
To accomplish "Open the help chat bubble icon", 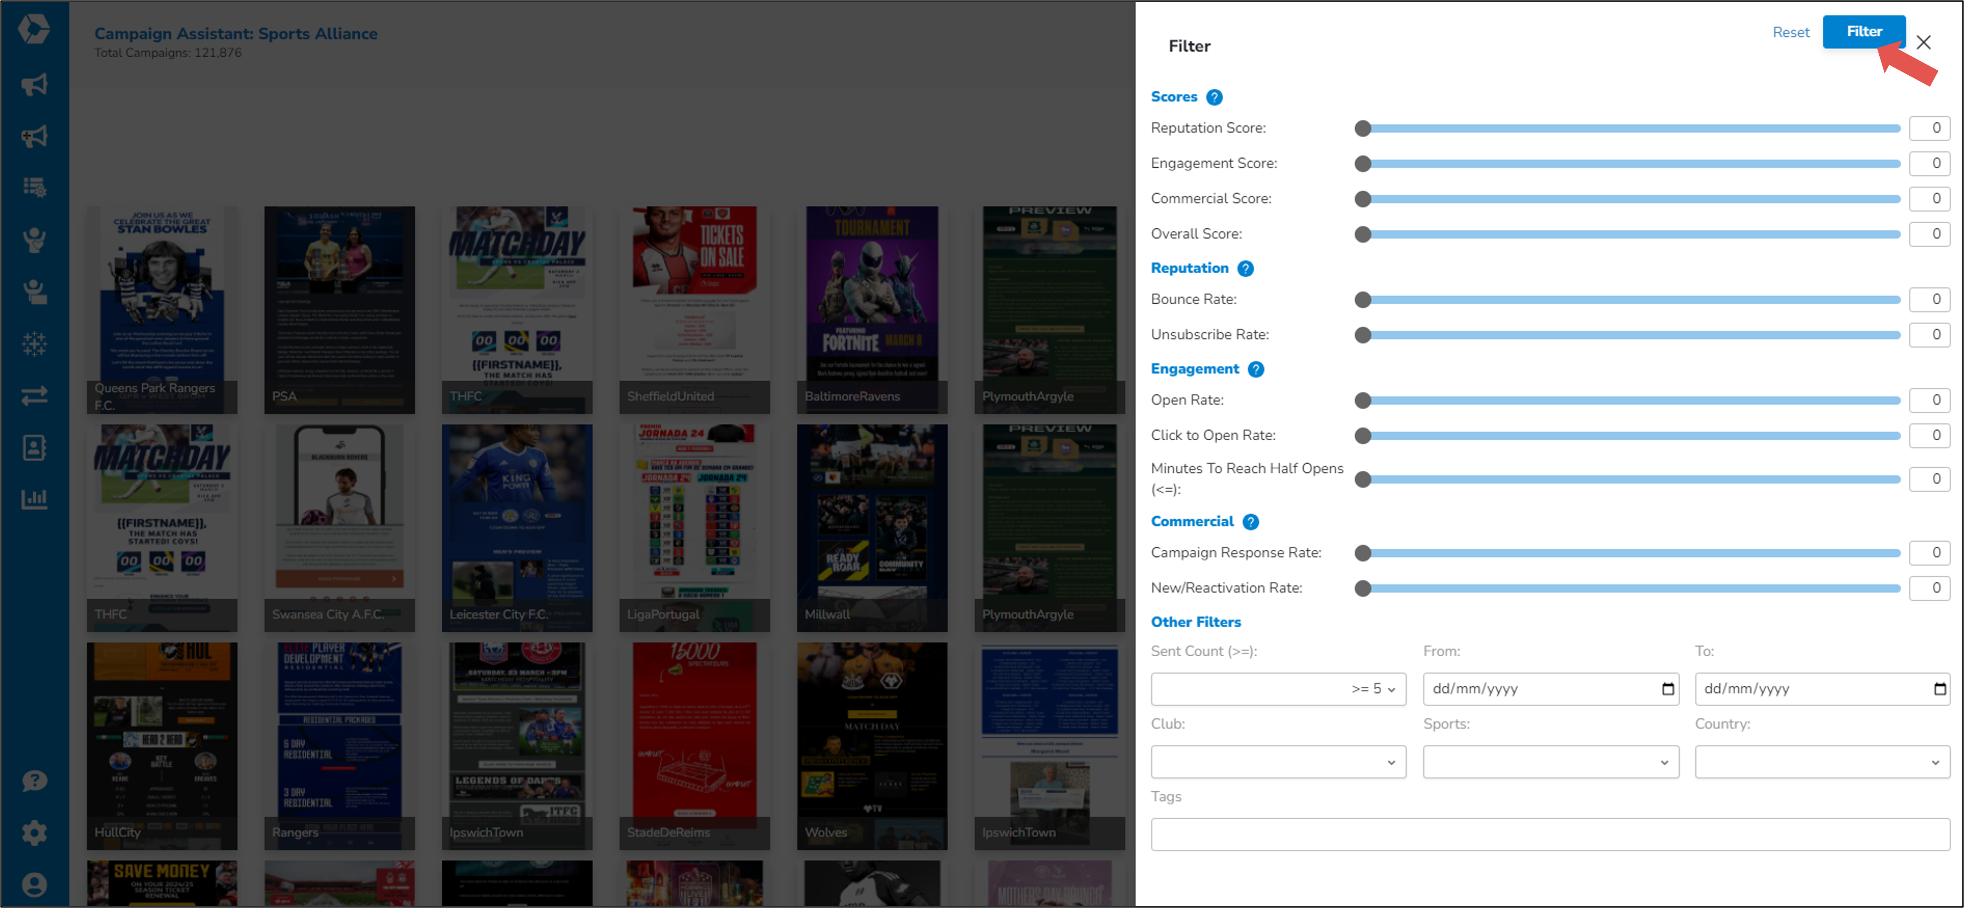I will (34, 780).
